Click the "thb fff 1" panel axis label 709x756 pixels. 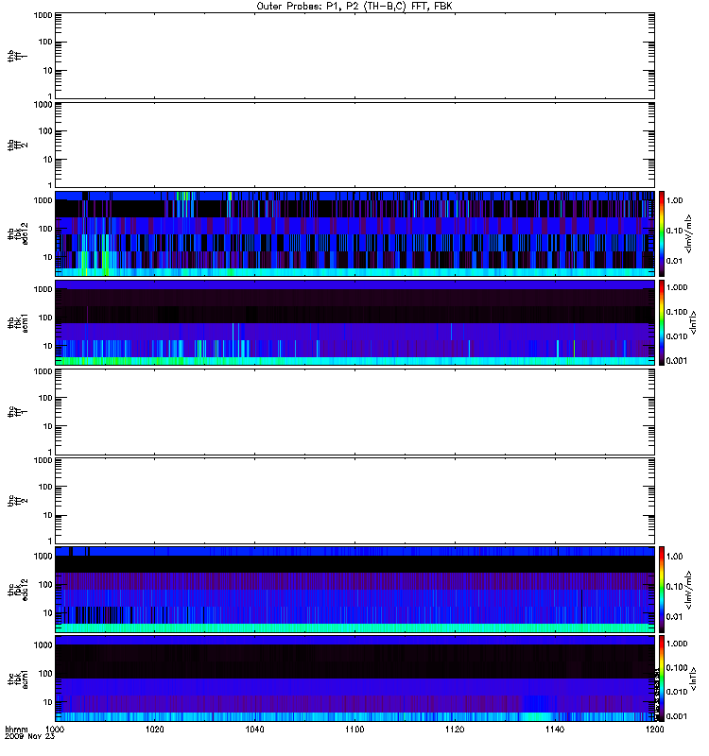(x=17, y=56)
